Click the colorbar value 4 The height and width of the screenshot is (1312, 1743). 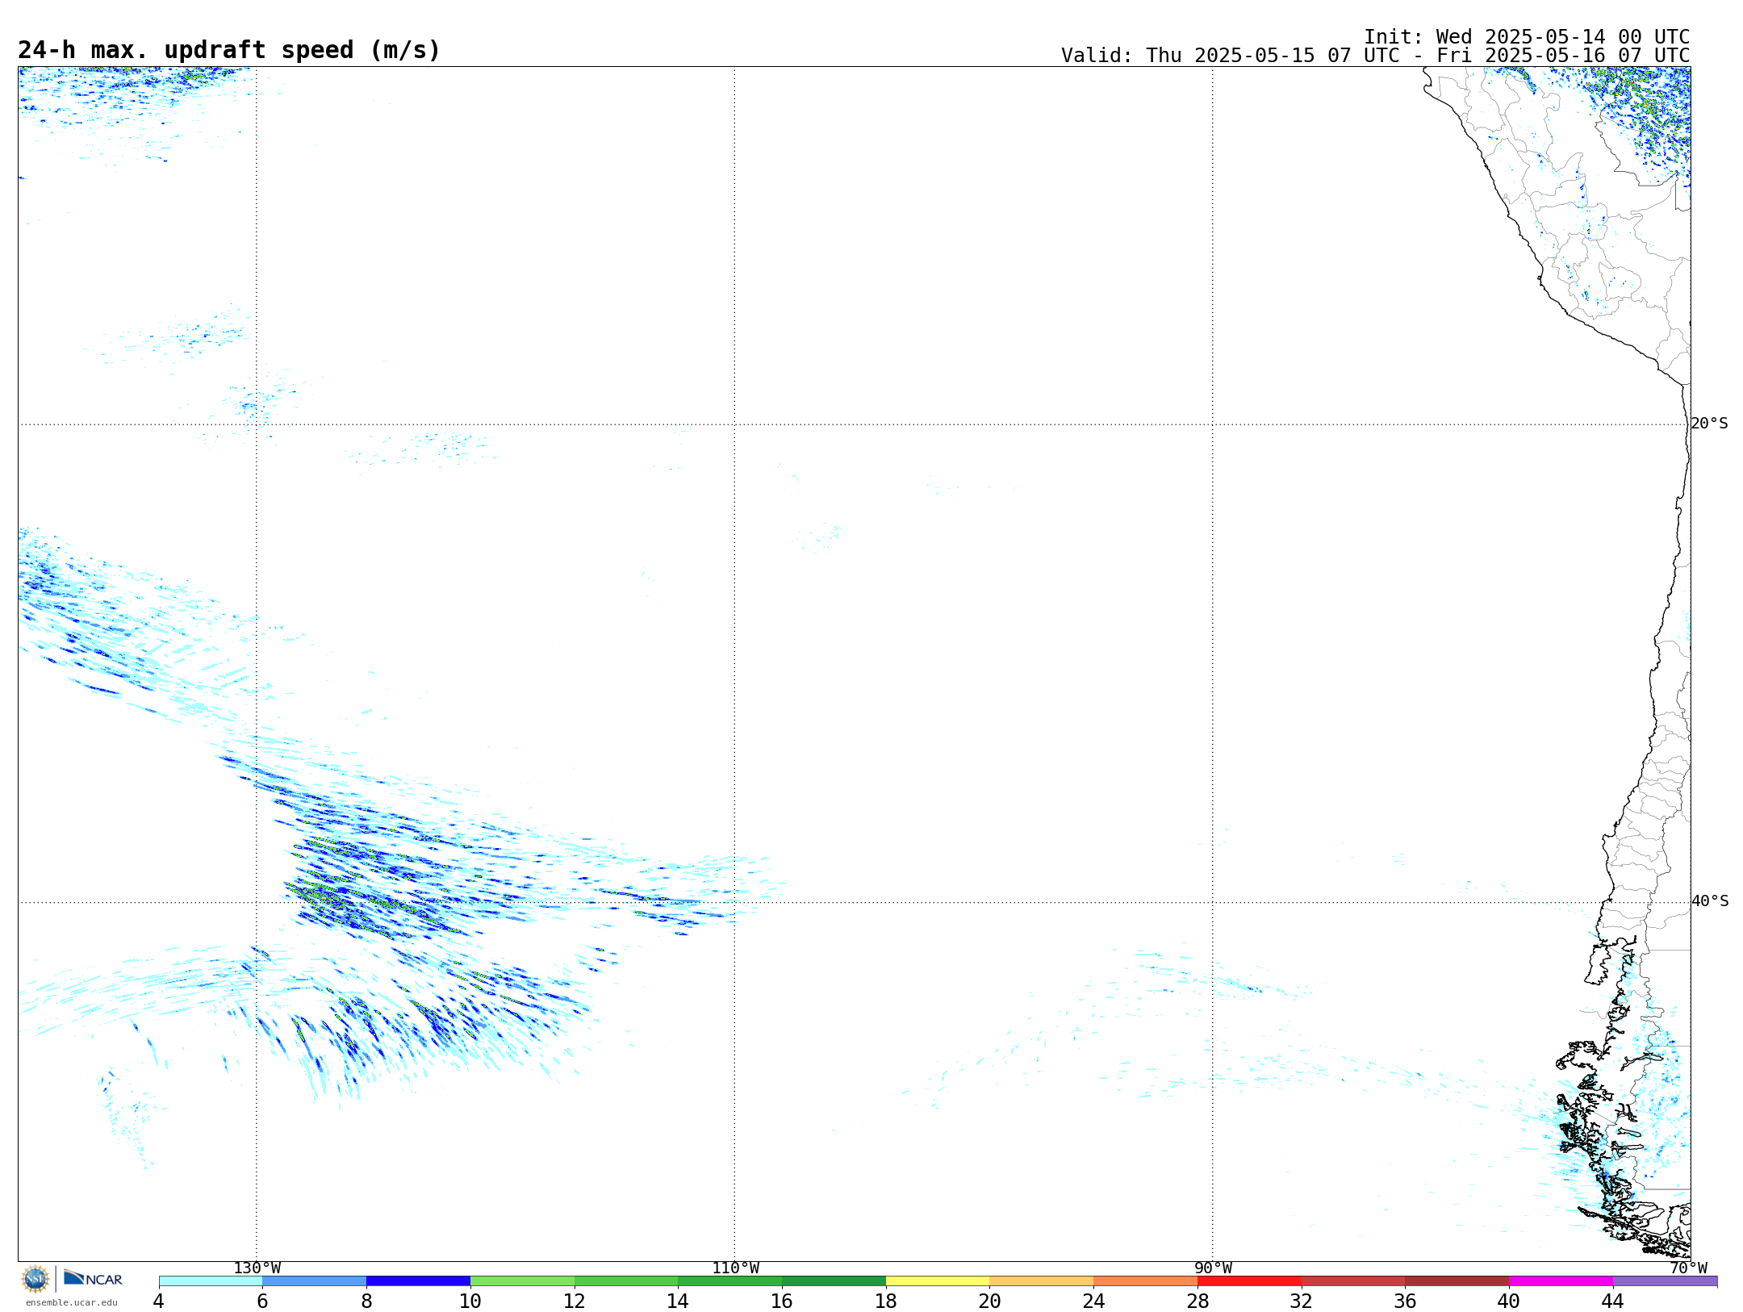[x=158, y=1302]
